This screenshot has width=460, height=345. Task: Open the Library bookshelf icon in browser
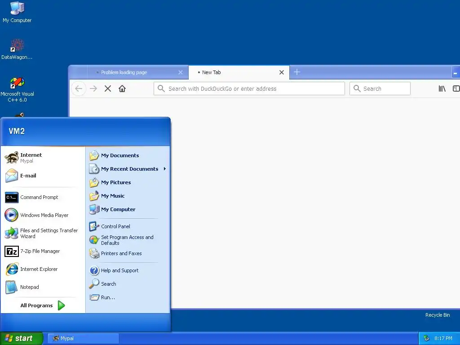click(442, 88)
